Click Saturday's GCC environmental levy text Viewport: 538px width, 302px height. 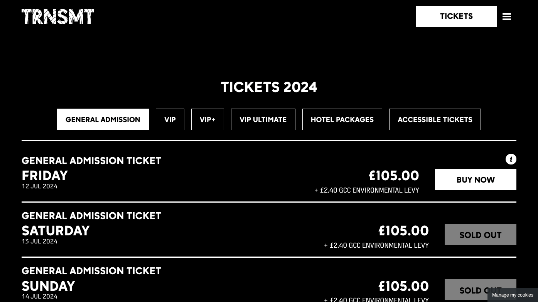tap(376, 245)
